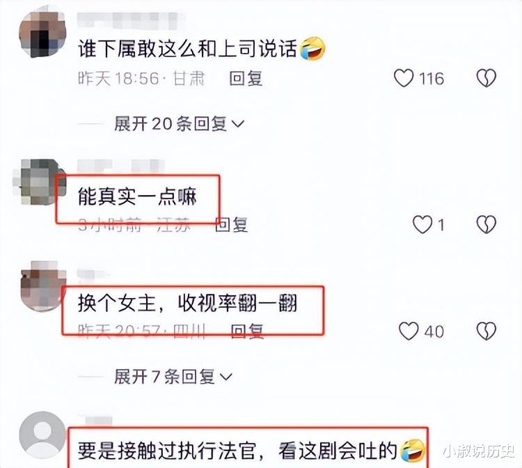Click chevron next to 20 条回复
The image size is (522, 468).
point(238,124)
